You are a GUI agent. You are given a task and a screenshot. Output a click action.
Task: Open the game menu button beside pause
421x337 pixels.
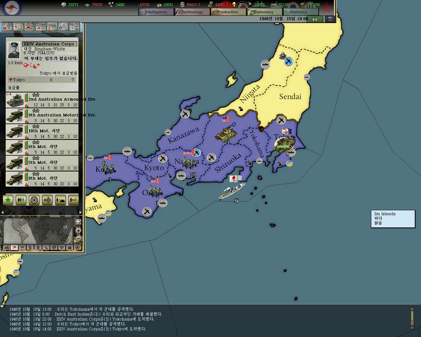(330, 19)
